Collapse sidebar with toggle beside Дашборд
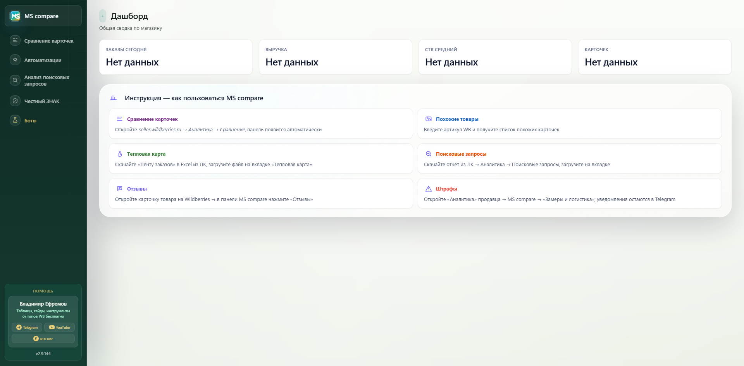The height and width of the screenshot is (366, 744). tap(103, 16)
